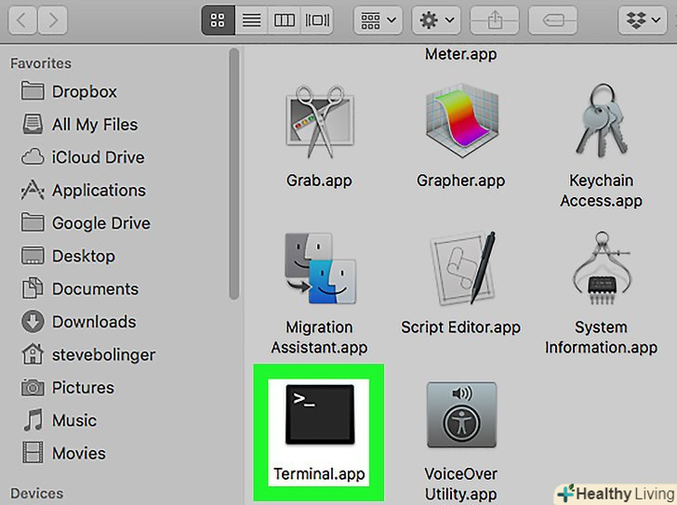Image resolution: width=677 pixels, height=505 pixels.
Task: Select Music in sidebar
Action: click(x=60, y=420)
